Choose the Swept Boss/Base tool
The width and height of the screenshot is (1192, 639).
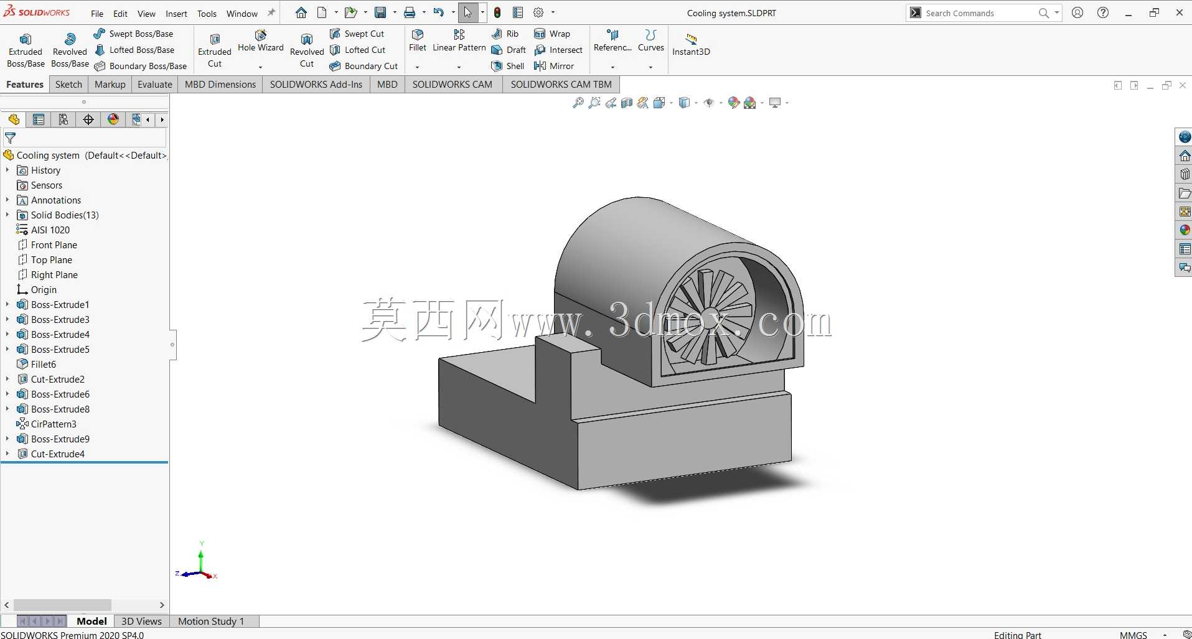(133, 34)
